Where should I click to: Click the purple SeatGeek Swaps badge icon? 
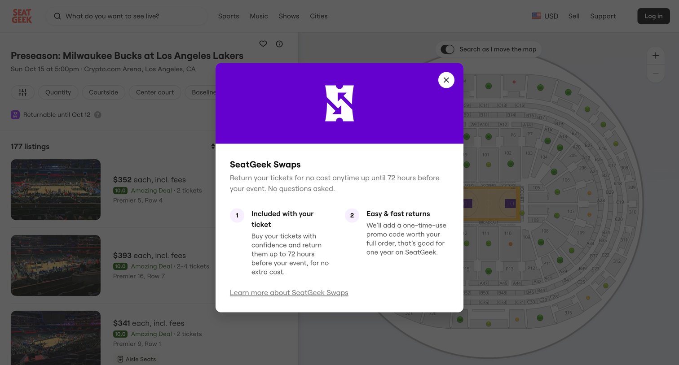[15, 115]
